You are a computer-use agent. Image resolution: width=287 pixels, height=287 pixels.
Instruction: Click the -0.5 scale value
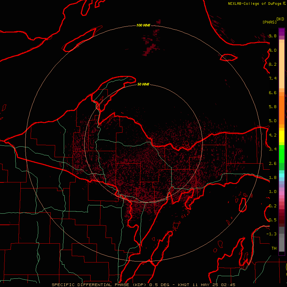tap(272, 220)
